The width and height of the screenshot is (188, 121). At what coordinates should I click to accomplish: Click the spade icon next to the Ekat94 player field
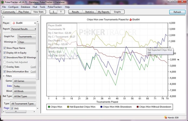coord(14,23)
